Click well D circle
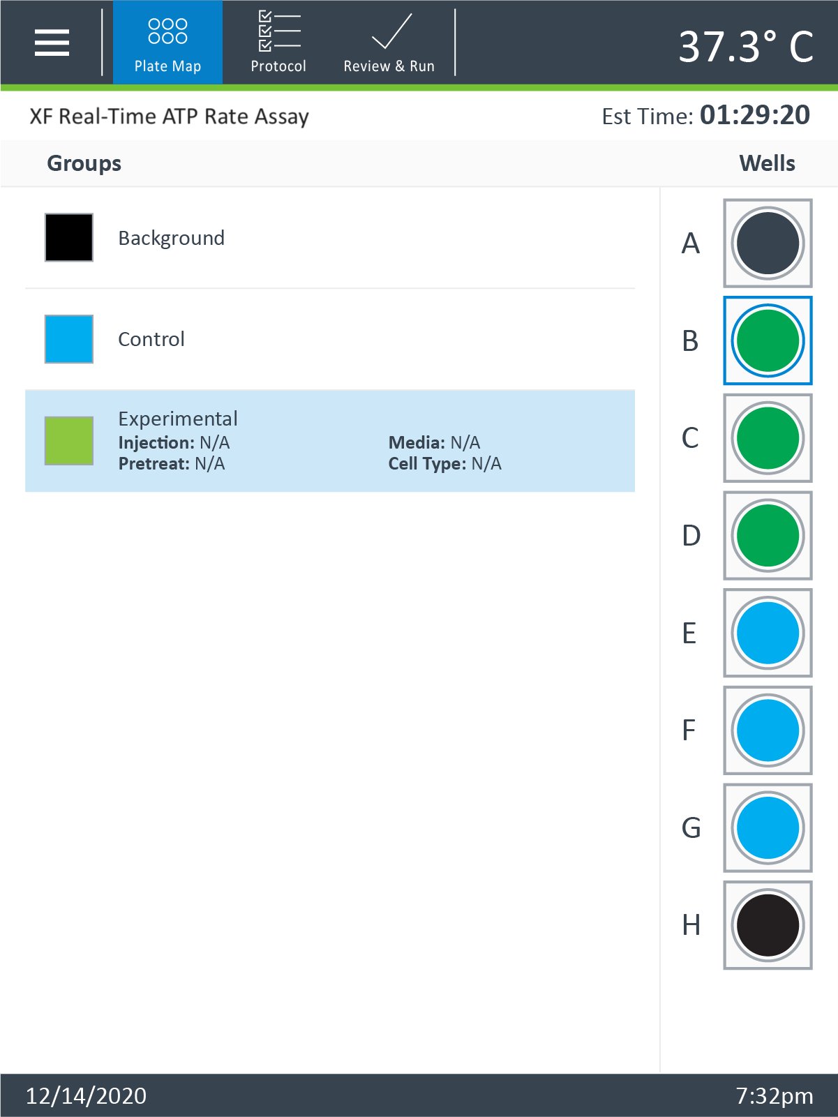The image size is (838, 1117). (x=768, y=536)
